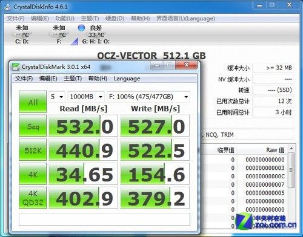Image resolution: width=303 pixels, height=237 pixels.
Task: Click the SMART table scrollbar thumb
Action: (291, 170)
